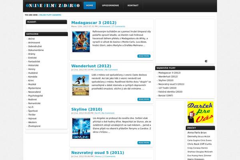240x160 pixels.
Task: Open the Sci-Fi tag under Skyline title
Action: pyautogui.click(x=98, y=113)
